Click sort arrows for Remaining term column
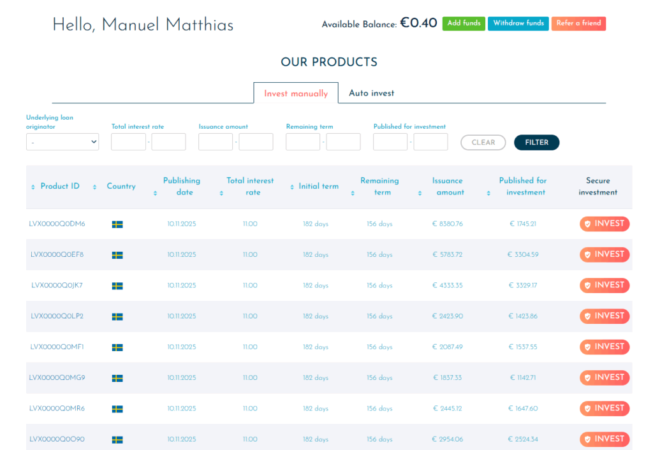This screenshot has width=653, height=450. [x=353, y=192]
